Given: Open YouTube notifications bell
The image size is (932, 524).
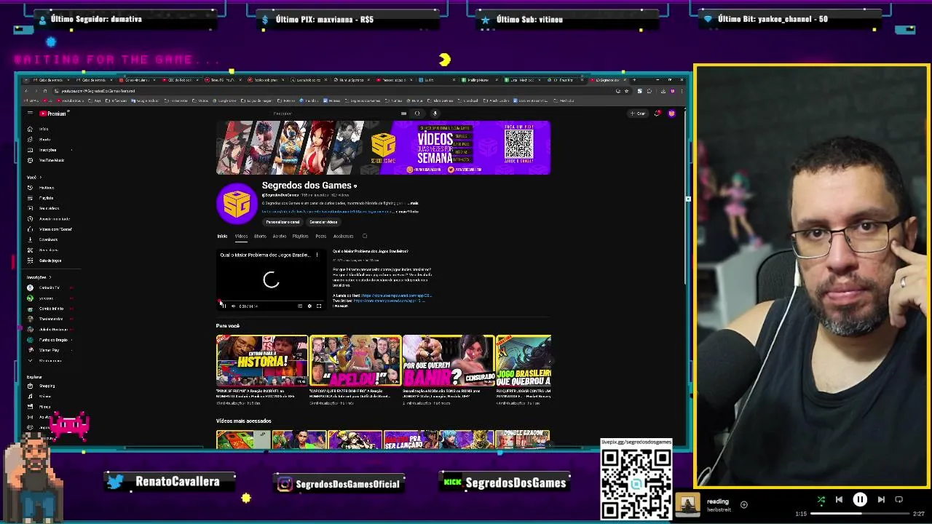Looking at the screenshot, I should [x=657, y=114].
